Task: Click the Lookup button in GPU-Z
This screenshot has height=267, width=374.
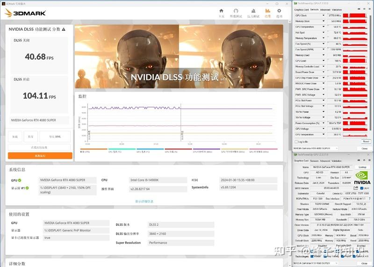Action: click(362, 167)
